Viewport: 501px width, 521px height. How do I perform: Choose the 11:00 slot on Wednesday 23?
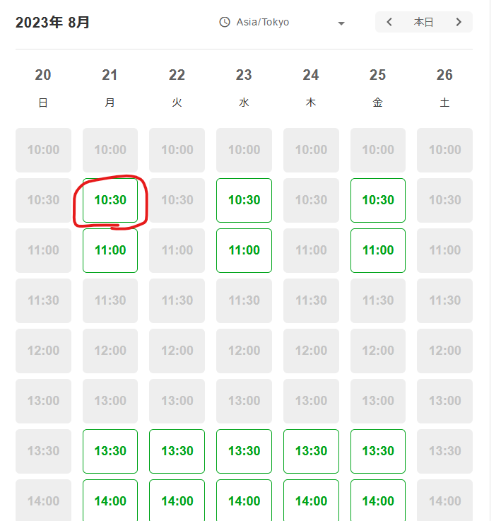tap(244, 250)
